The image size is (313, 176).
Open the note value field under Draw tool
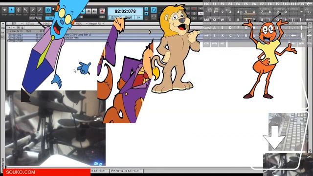pos(35,18)
